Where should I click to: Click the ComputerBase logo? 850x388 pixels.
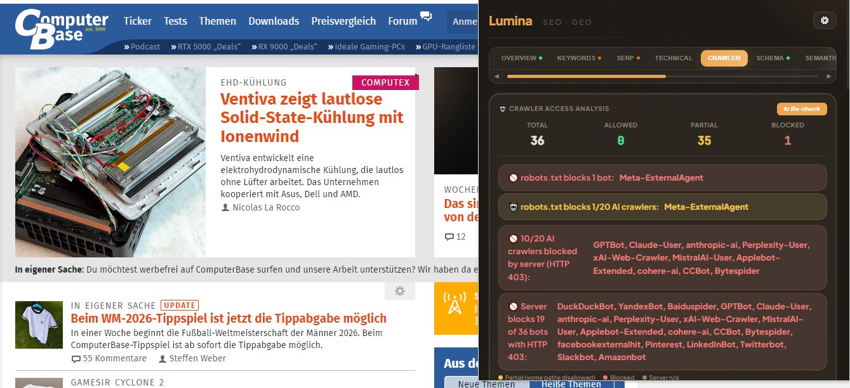62,29
